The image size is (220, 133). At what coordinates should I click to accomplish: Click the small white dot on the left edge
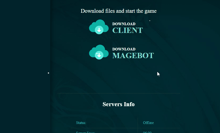click(x=48, y=73)
